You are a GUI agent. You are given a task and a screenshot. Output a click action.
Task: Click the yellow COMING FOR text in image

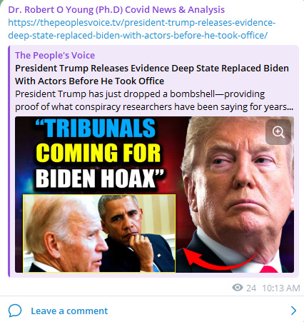(98, 153)
